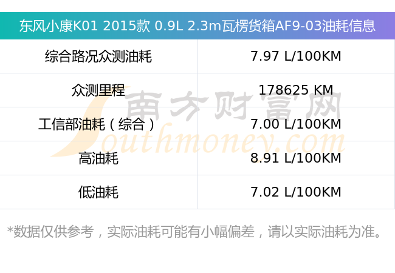
Task: Click the 低油耗 row label
Action: [x=98, y=192]
